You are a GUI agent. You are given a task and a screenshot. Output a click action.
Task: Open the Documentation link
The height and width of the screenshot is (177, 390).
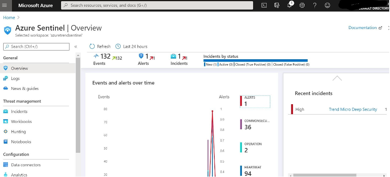click(362, 28)
